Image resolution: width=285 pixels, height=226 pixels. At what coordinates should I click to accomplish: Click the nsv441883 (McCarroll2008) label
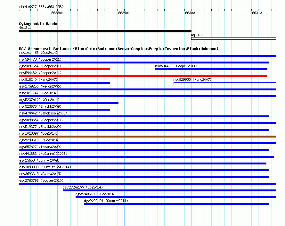pyautogui.click(x=43, y=154)
